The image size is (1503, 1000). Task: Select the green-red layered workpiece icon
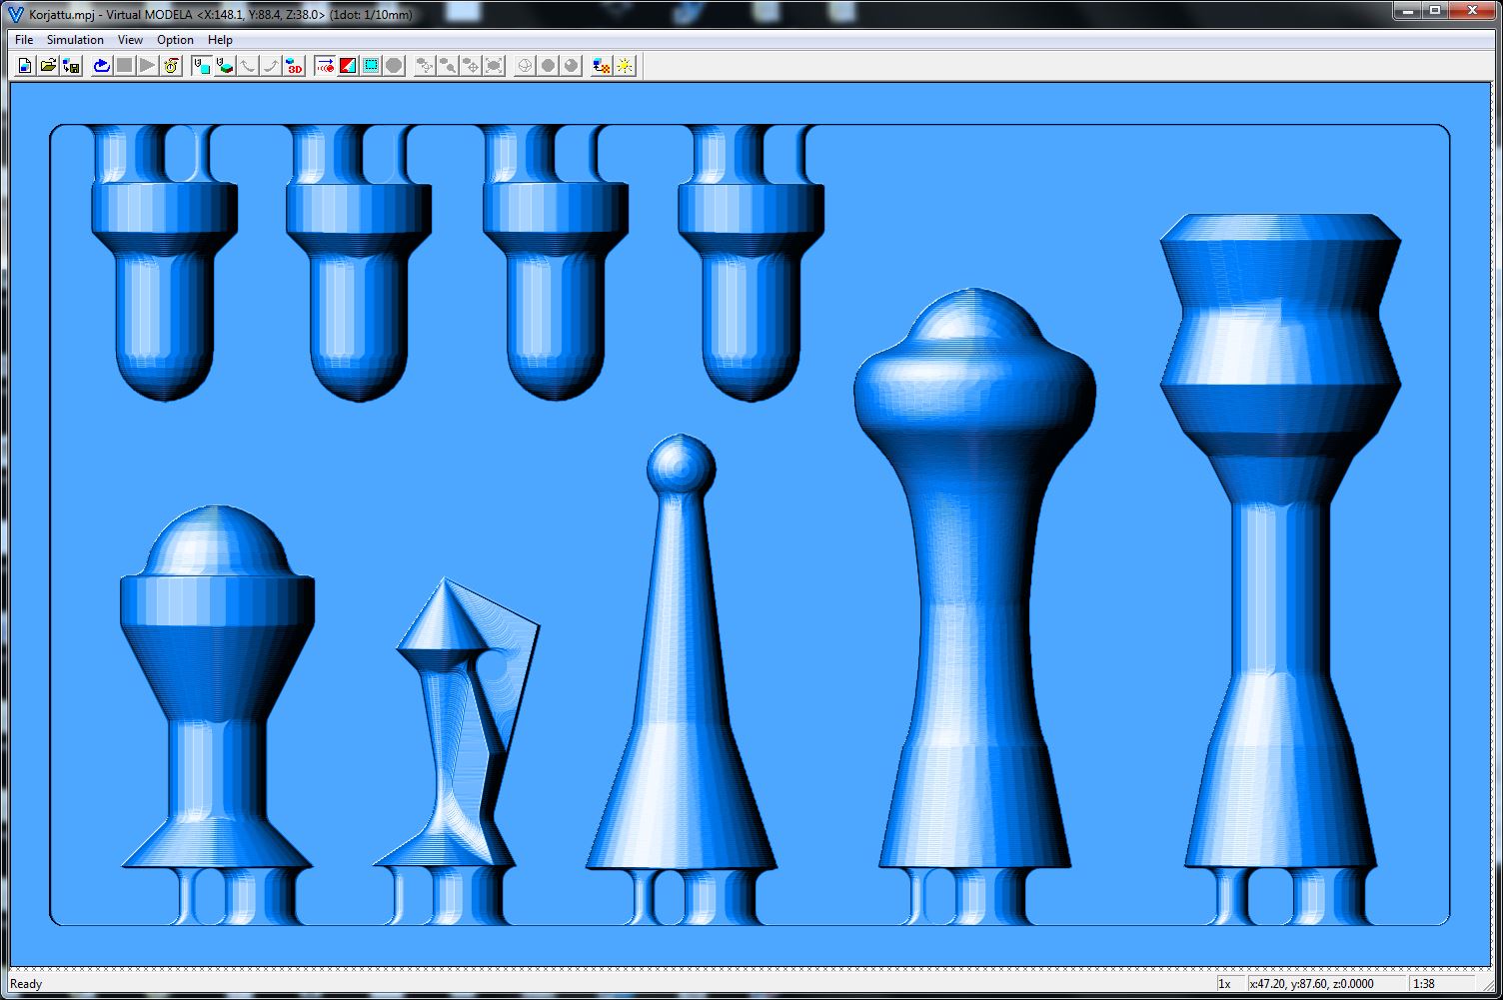click(225, 66)
